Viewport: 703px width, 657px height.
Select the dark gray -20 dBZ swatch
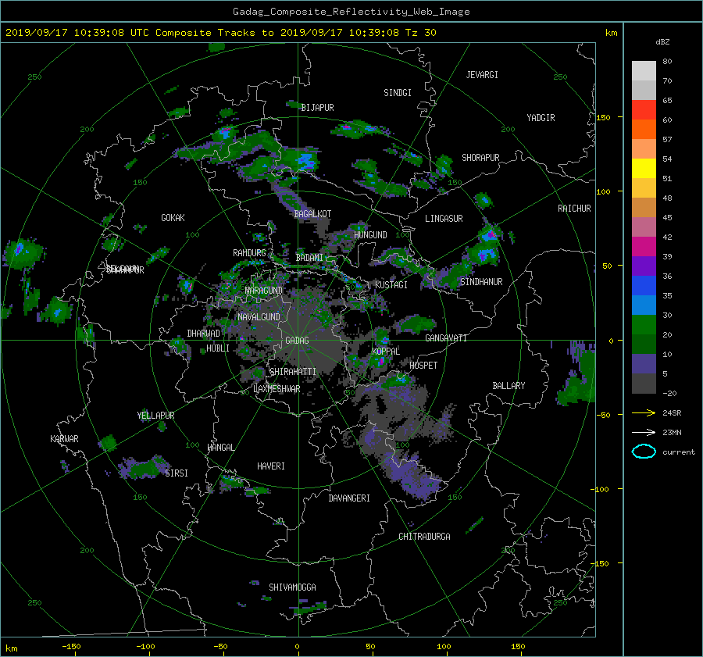click(644, 383)
